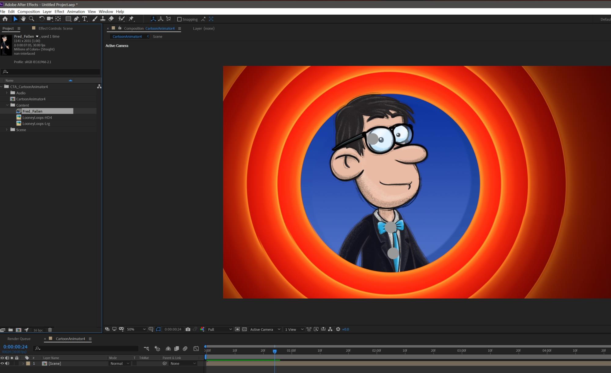Click the snapshot camera icon in viewer
Image resolution: width=611 pixels, height=373 pixels.
[188, 329]
